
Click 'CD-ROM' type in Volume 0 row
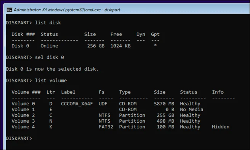(128, 104)
